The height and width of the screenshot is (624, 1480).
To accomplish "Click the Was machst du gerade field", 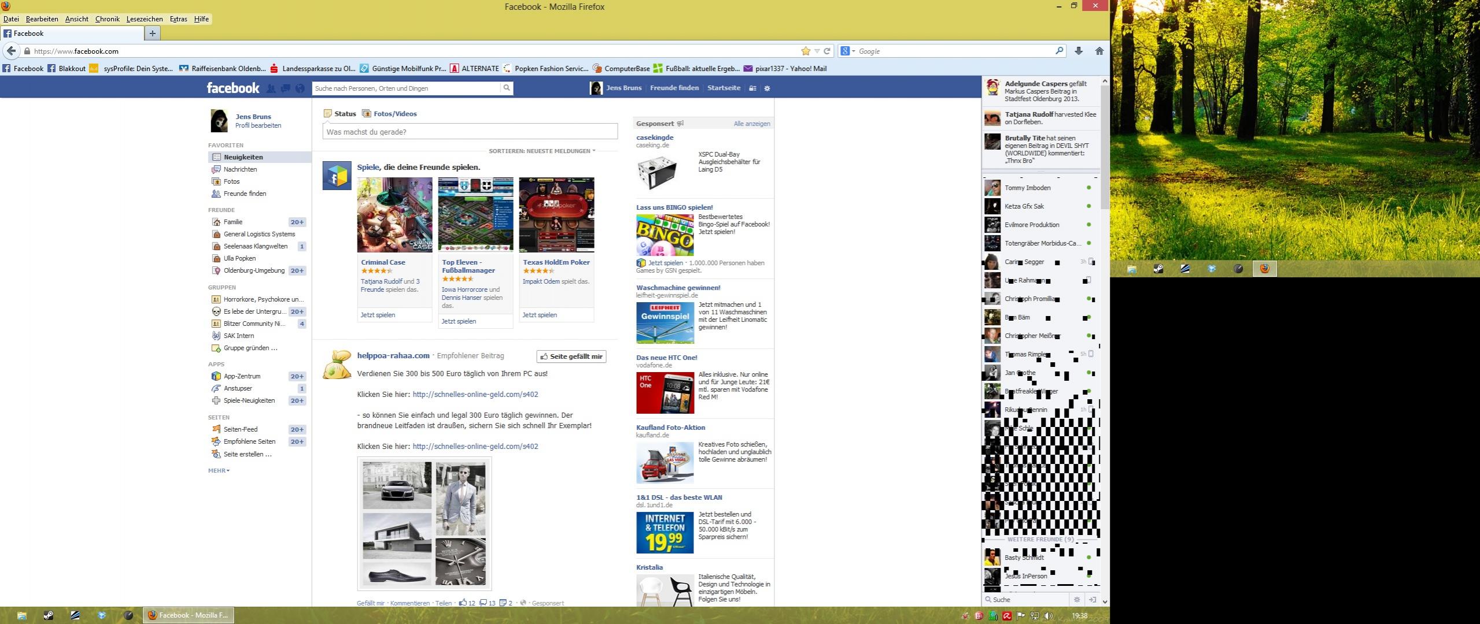I will tap(470, 132).
